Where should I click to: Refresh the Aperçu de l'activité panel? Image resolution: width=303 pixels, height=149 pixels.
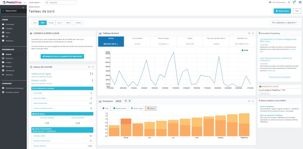93,67
